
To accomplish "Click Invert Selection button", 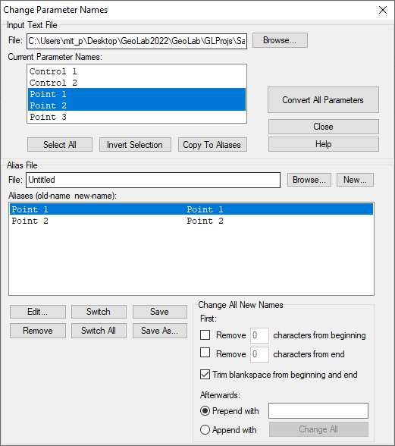I will (x=135, y=145).
